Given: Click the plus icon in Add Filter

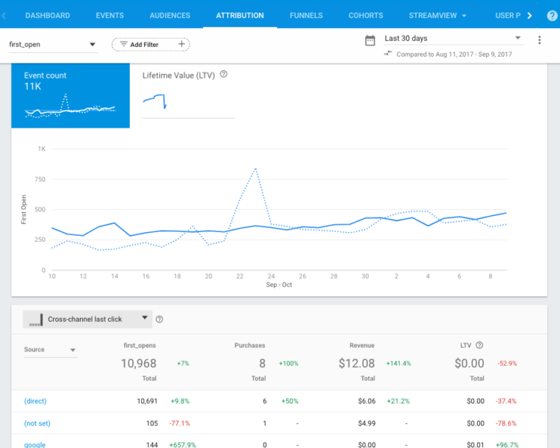Looking at the screenshot, I should point(181,44).
